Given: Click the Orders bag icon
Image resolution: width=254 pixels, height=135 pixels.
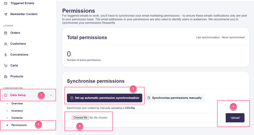Looking at the screenshot, I should pyautogui.click(x=6, y=33).
